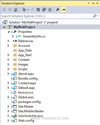Open the Window Position dropdown in title bar

point(89,3)
